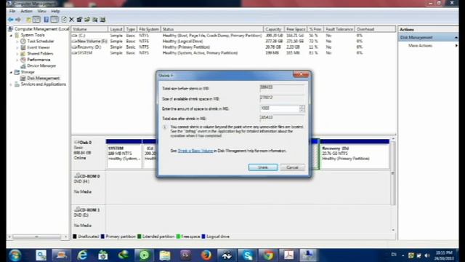Expand the Performance tree node

pos(17,60)
